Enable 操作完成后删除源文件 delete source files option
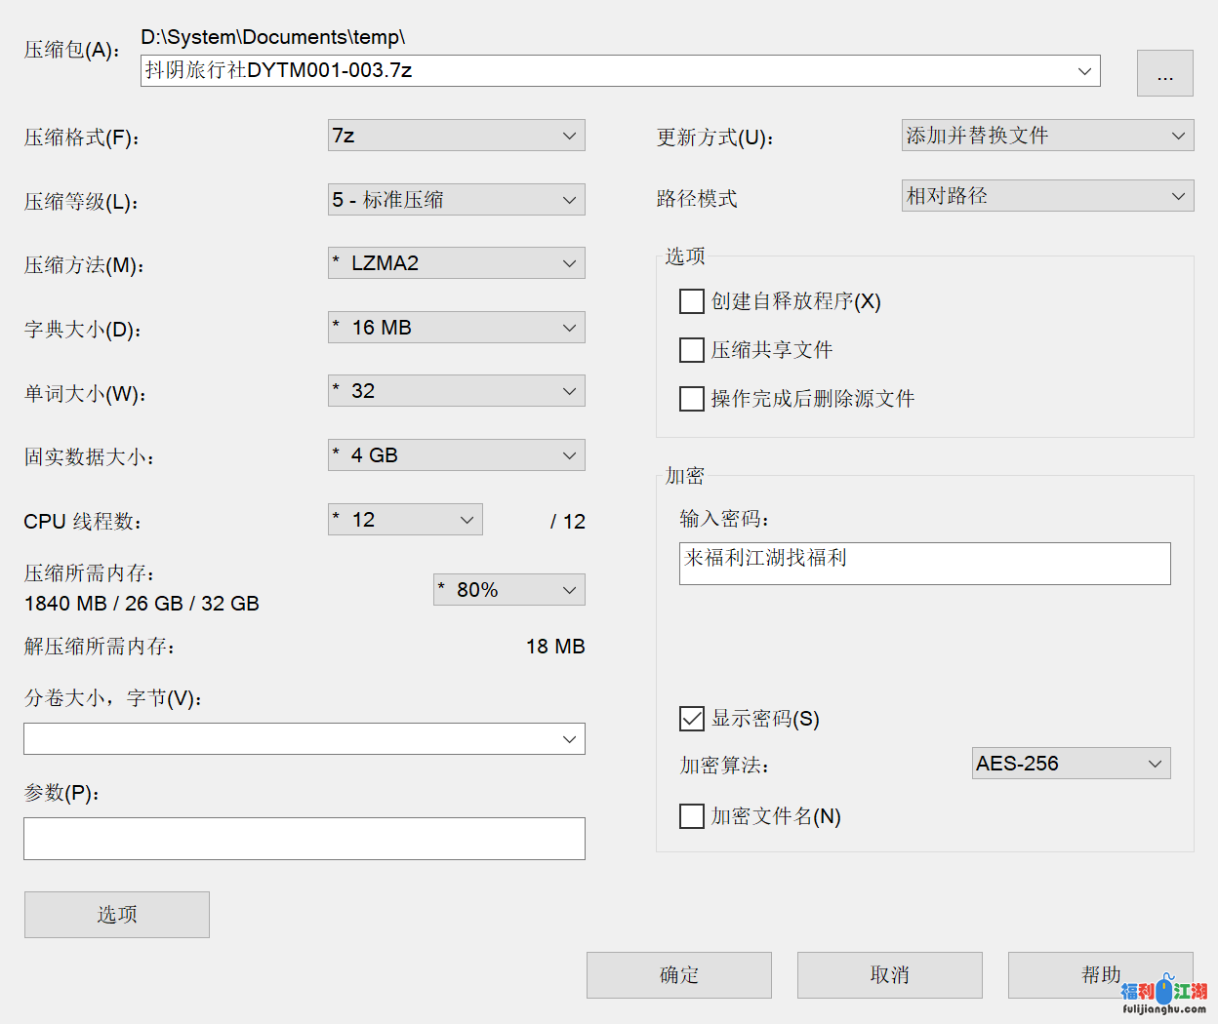1218x1024 pixels. 692,399
